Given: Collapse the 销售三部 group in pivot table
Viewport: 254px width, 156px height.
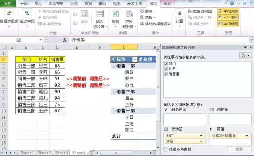Looking at the screenshot, I should tap(114, 92).
